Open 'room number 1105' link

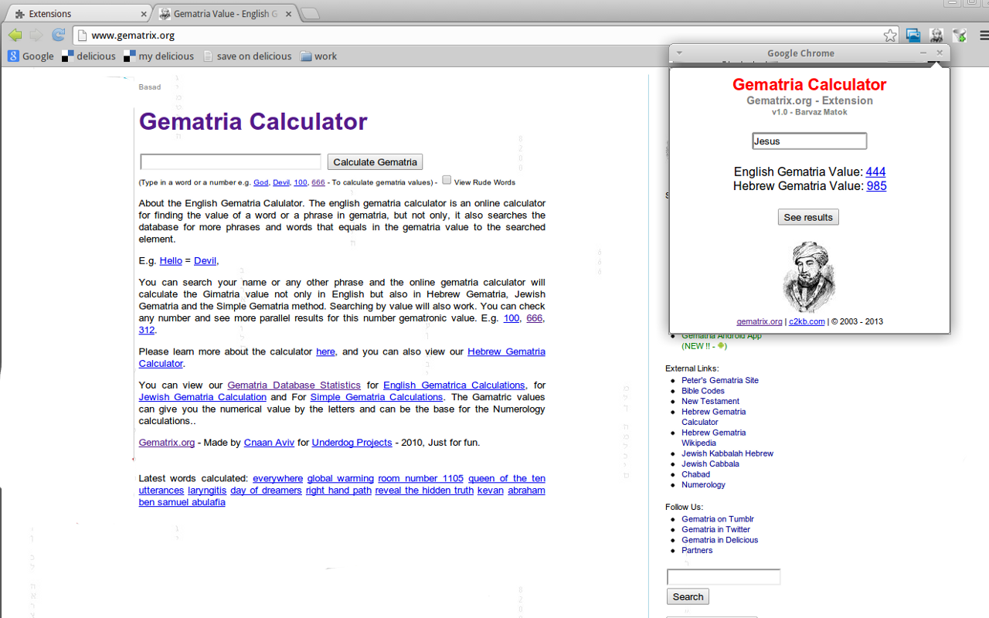[420, 479]
